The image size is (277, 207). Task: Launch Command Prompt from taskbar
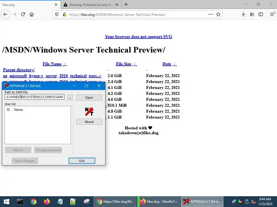(20, 202)
